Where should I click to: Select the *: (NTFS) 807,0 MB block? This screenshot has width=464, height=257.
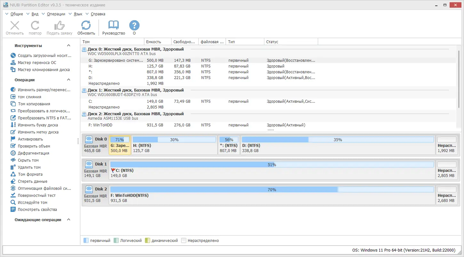pyautogui.click(x=229, y=145)
